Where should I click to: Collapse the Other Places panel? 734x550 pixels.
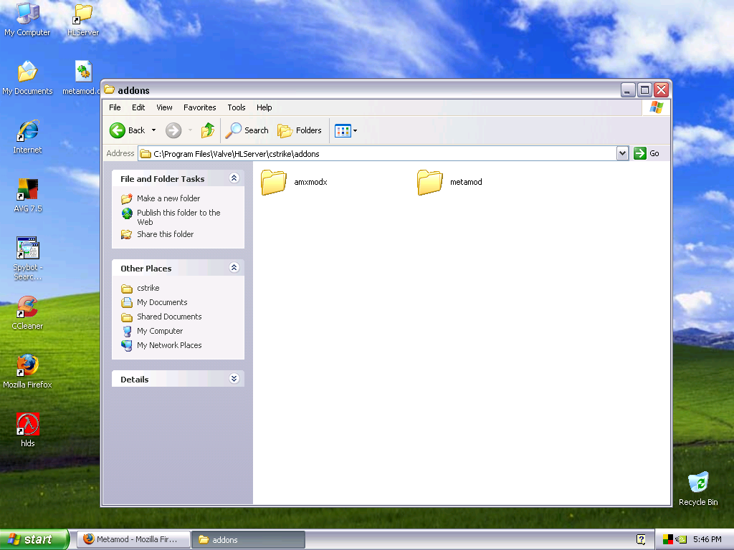tap(234, 268)
